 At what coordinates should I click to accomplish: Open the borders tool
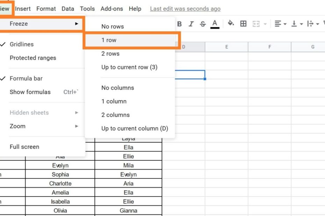pos(244,24)
